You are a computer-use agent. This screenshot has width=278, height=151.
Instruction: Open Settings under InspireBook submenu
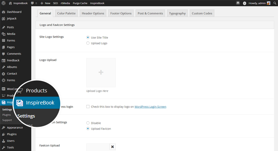click(7, 110)
